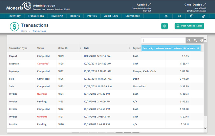The width and height of the screenshot is (215, 136).
Task: Open the help question mark in navbar
Action: click(x=192, y=16)
